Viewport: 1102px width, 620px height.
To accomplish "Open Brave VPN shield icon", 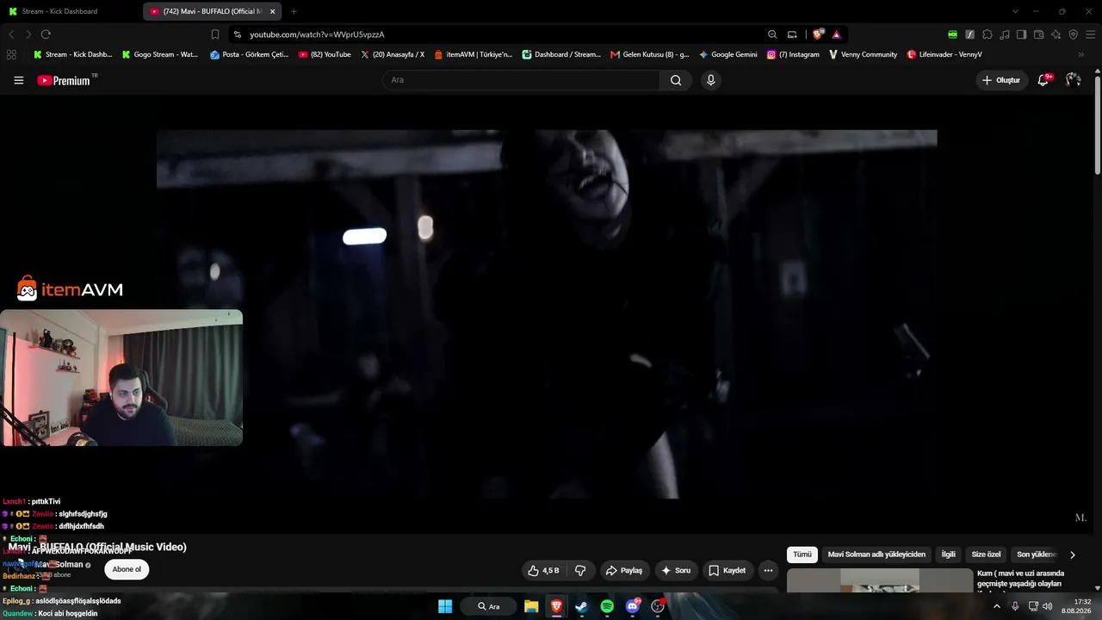I will 1073,34.
